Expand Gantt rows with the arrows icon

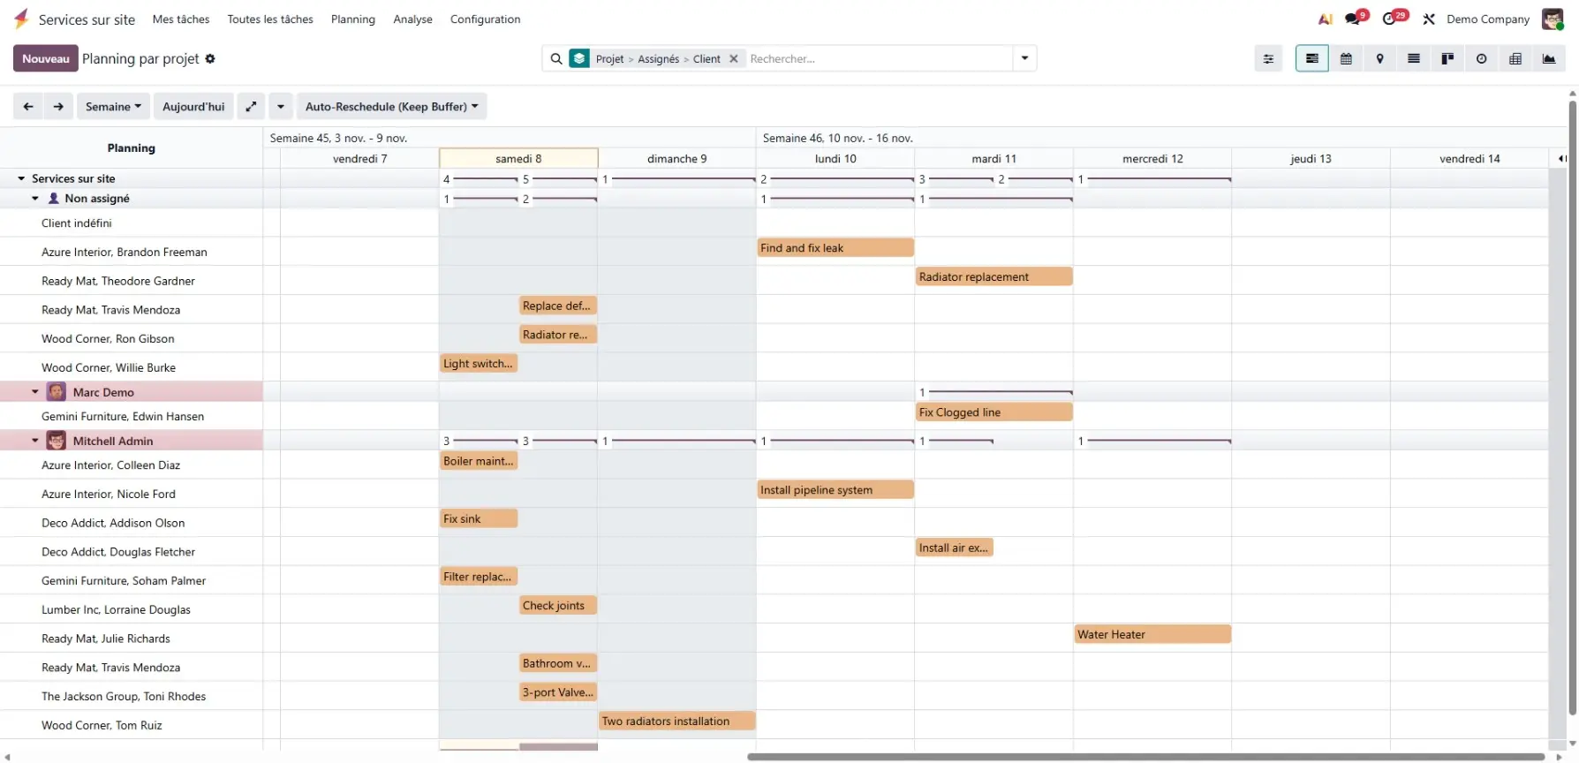point(251,107)
